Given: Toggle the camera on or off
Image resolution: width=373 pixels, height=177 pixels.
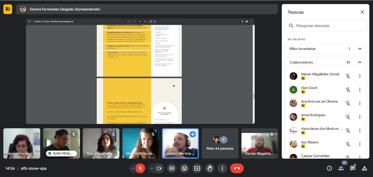Looking at the screenshot, I should (x=159, y=168).
